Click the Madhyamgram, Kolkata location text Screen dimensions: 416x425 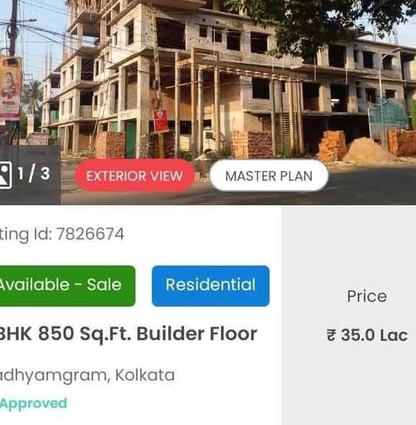point(87,375)
